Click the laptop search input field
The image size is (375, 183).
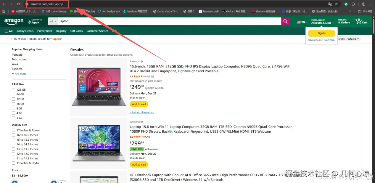pyautogui.click(x=169, y=21)
